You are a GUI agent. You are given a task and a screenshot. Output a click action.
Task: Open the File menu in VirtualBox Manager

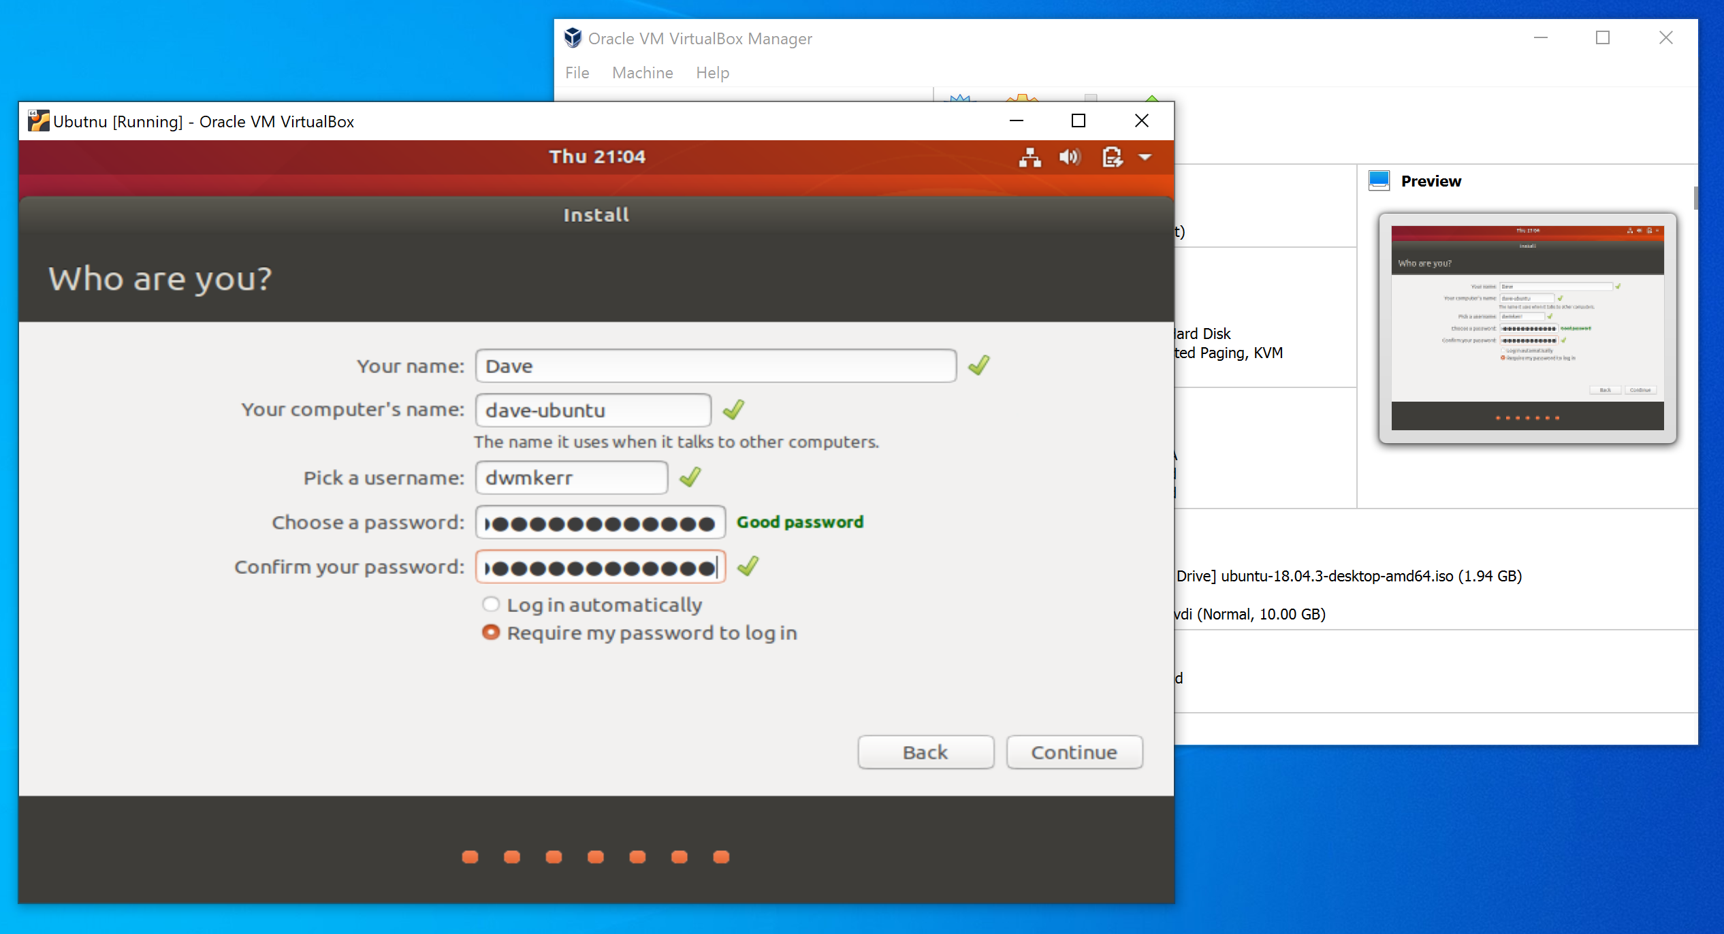click(577, 73)
